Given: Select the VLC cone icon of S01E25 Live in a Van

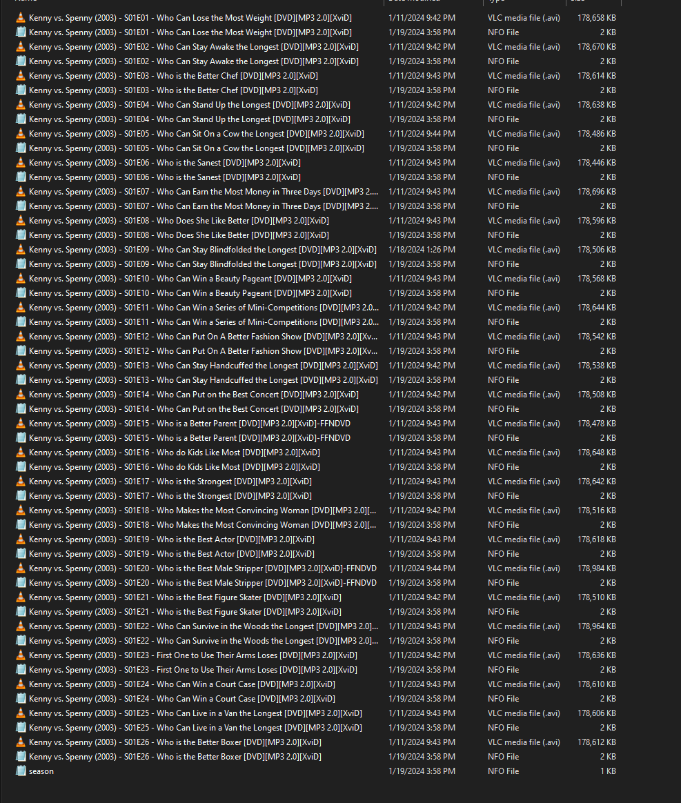Looking at the screenshot, I should [x=21, y=713].
